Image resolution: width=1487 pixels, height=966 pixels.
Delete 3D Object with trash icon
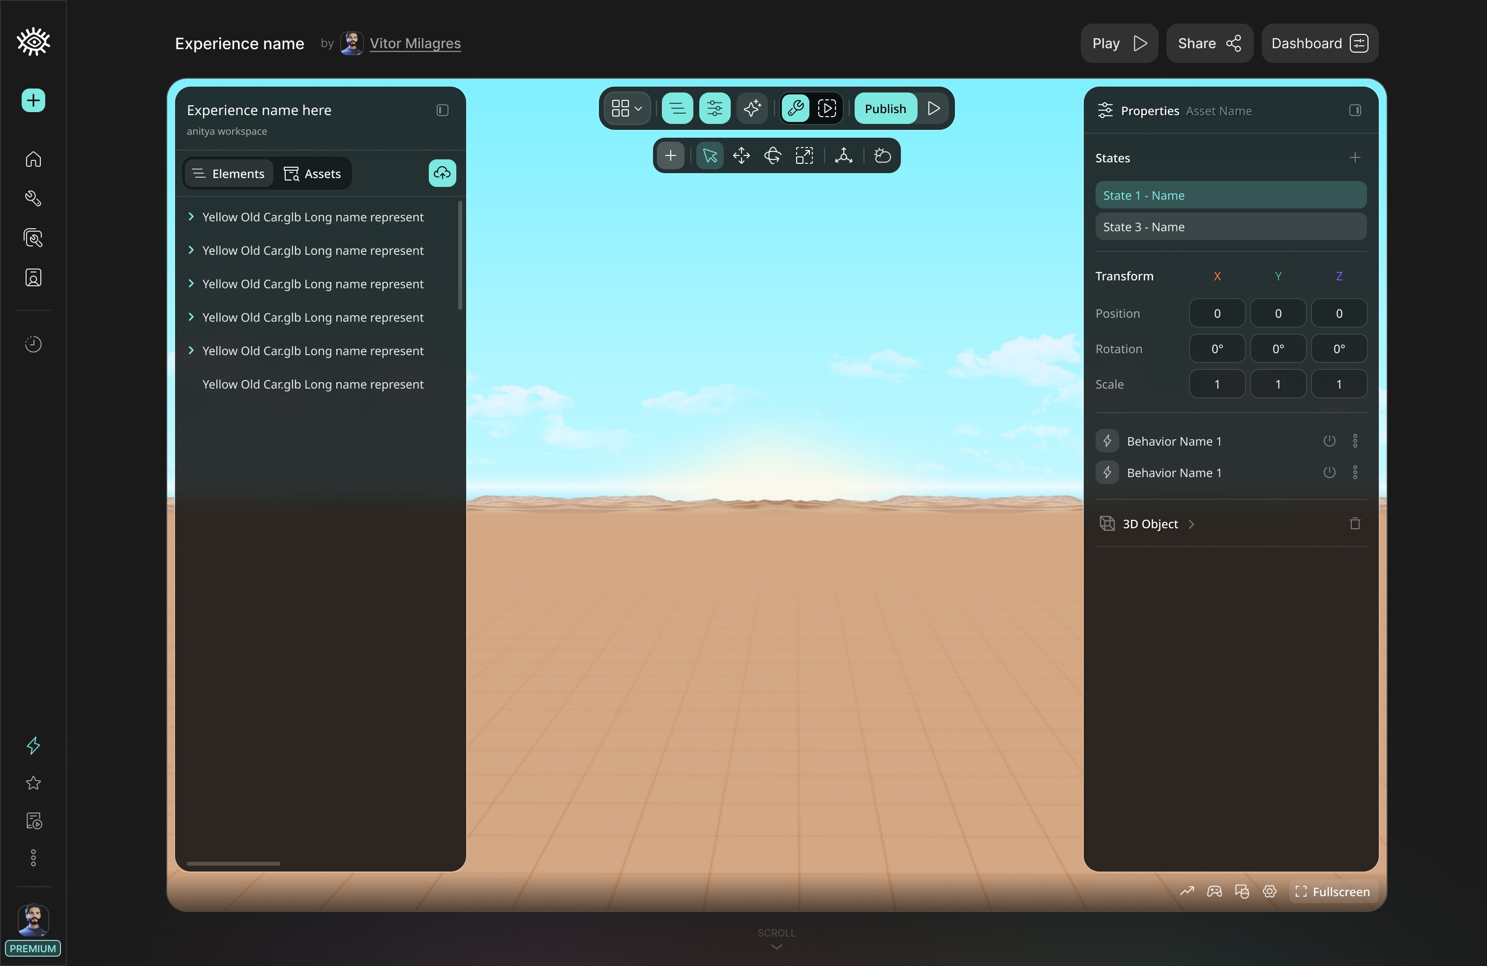pyautogui.click(x=1355, y=524)
